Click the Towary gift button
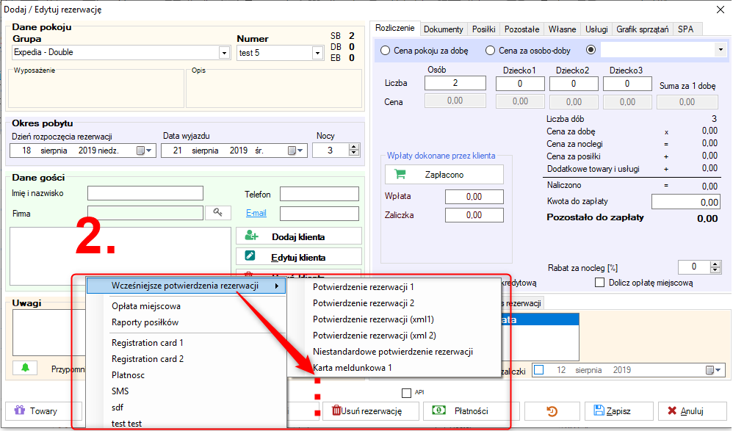733x431 pixels. click(x=43, y=411)
